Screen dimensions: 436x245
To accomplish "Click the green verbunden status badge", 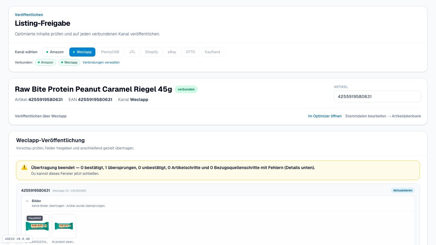I will 186,90.
